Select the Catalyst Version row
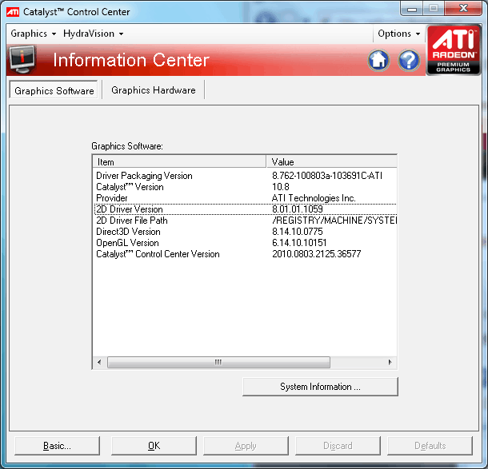The width and height of the screenshot is (488, 469). pyautogui.click(x=246, y=187)
